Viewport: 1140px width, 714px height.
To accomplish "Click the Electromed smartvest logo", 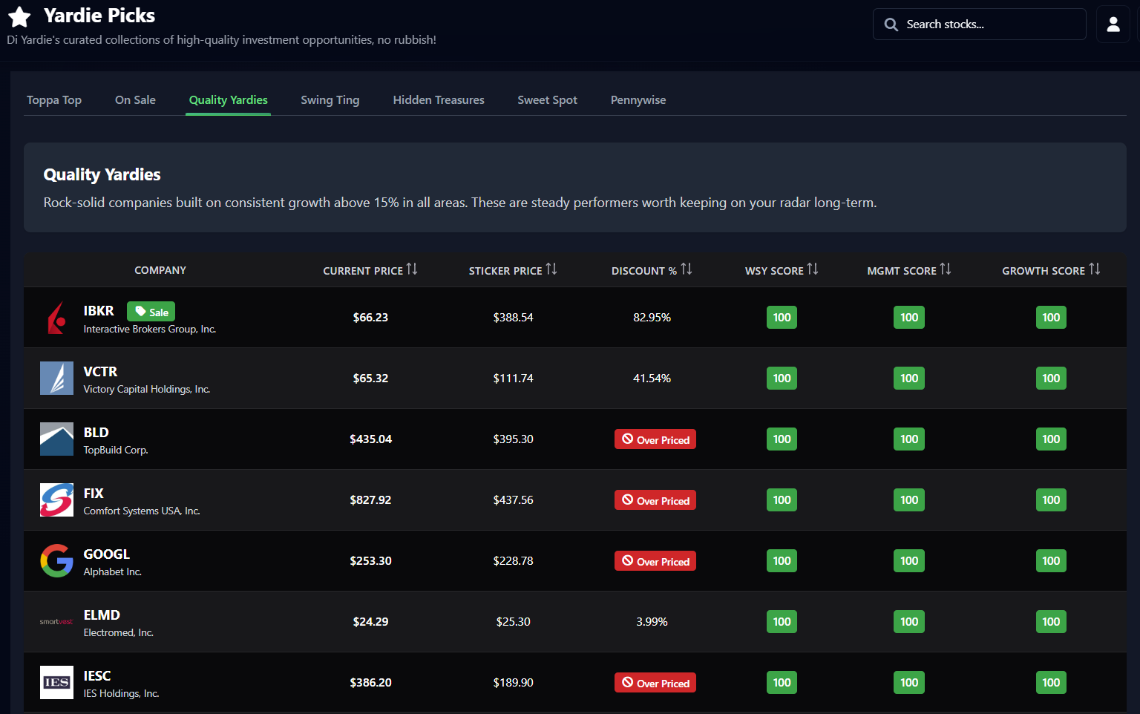I will coord(56,622).
